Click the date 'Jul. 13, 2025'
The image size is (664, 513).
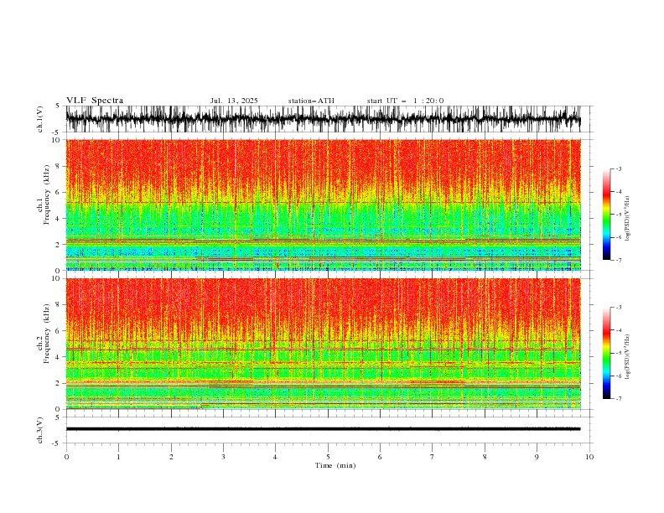(x=234, y=101)
